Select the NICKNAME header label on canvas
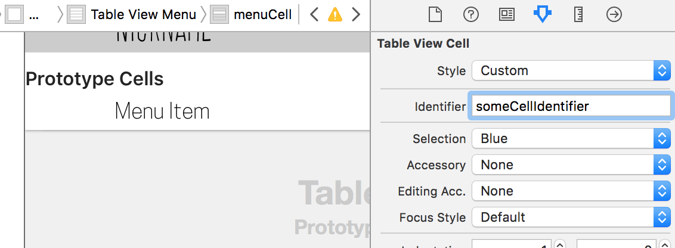 [163, 36]
